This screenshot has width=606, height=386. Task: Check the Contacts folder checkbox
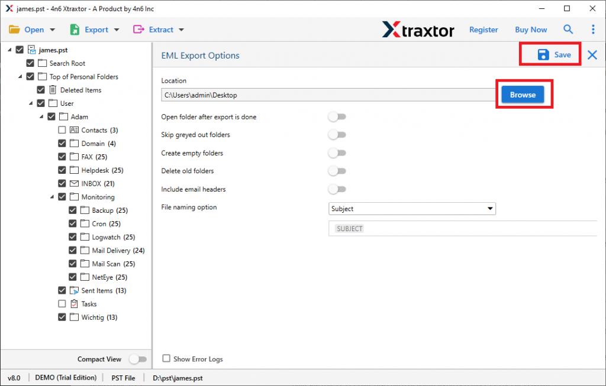point(62,130)
